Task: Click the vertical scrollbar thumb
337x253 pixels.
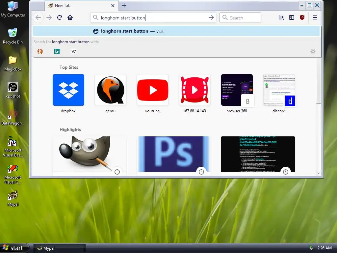Action: [x=319, y=80]
